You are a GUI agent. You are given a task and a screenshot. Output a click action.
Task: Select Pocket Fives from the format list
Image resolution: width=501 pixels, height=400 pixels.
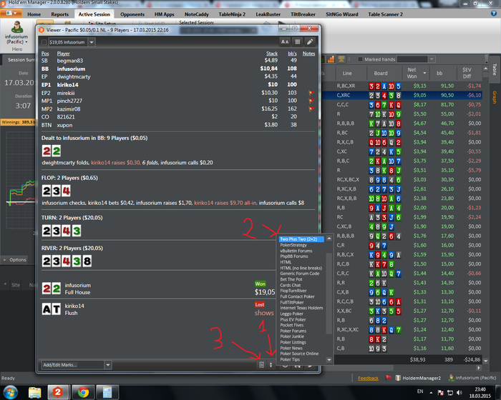click(x=291, y=325)
